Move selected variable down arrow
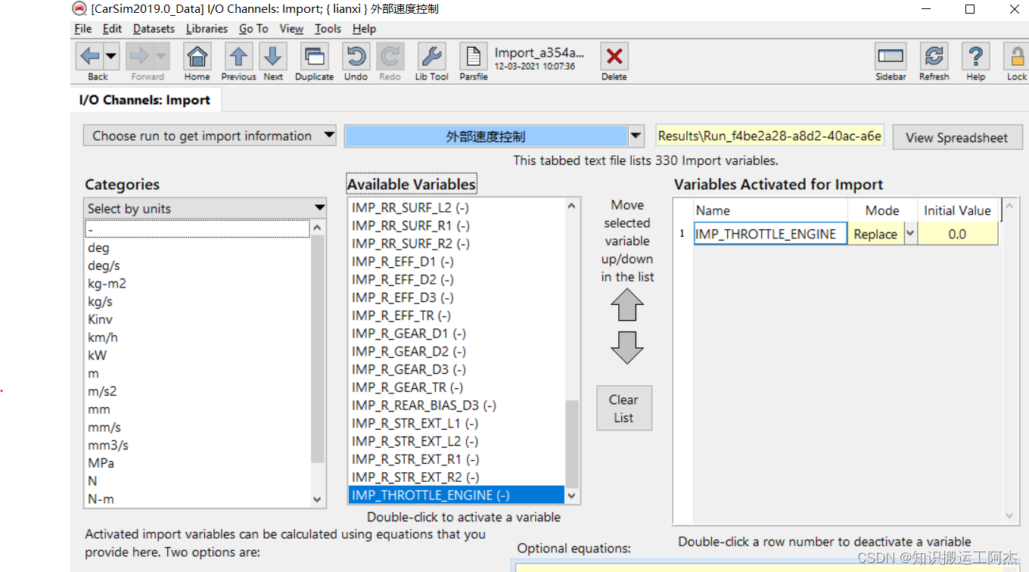The width and height of the screenshot is (1029, 572). 627,347
